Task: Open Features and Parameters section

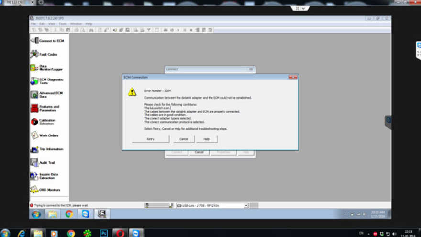Action: pyautogui.click(x=48, y=108)
